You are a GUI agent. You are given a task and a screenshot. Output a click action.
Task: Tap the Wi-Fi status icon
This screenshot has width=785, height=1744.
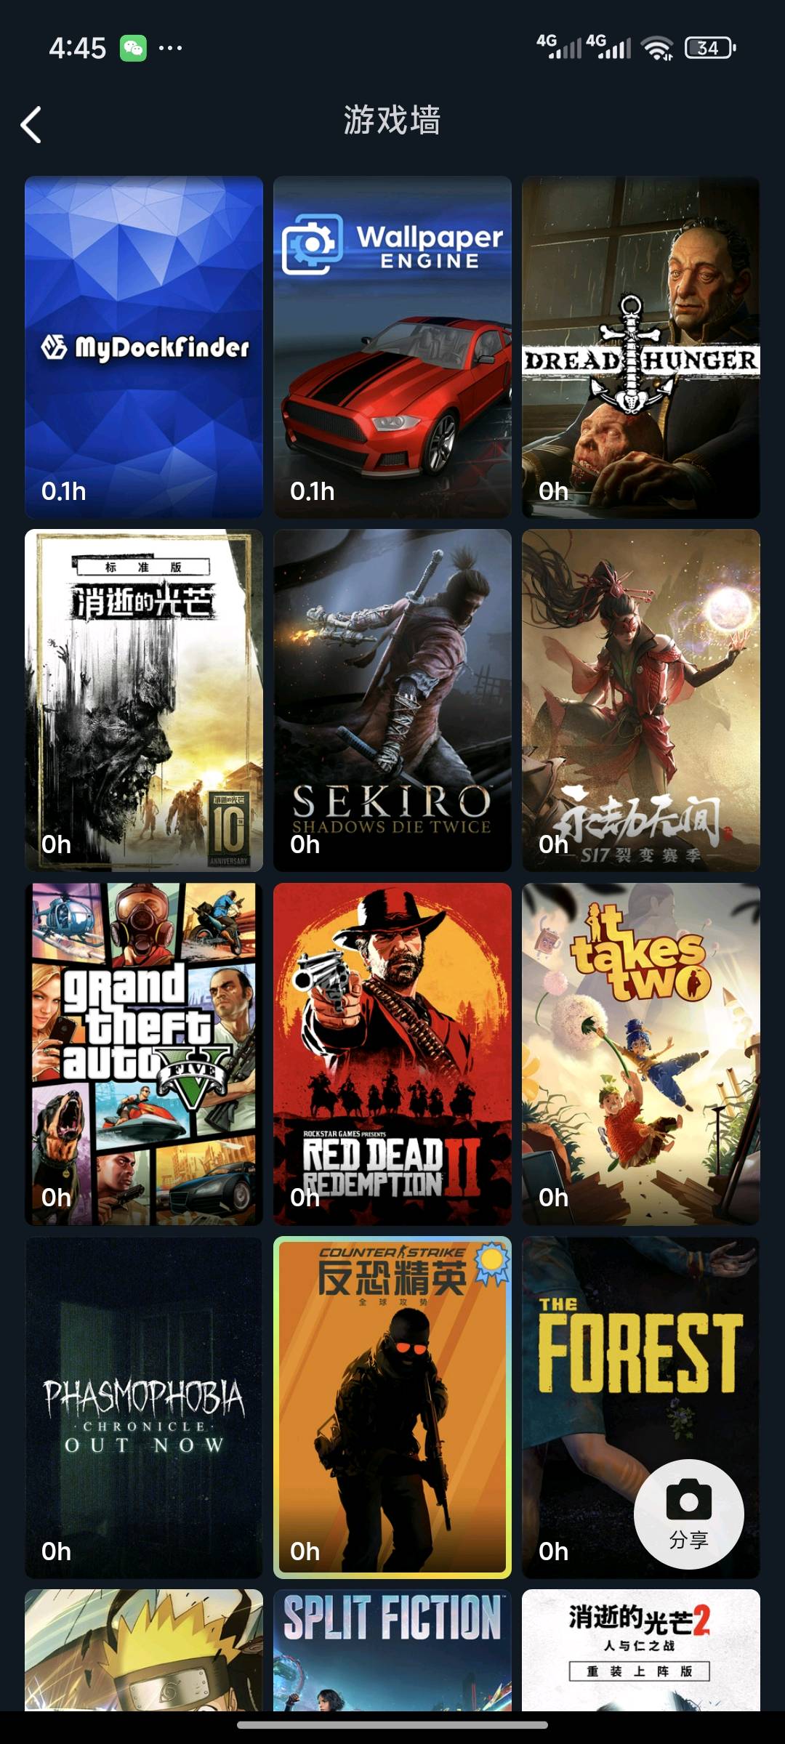click(x=657, y=48)
